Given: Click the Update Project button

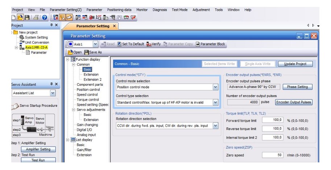Looking at the screenshot, I should coord(295,64).
